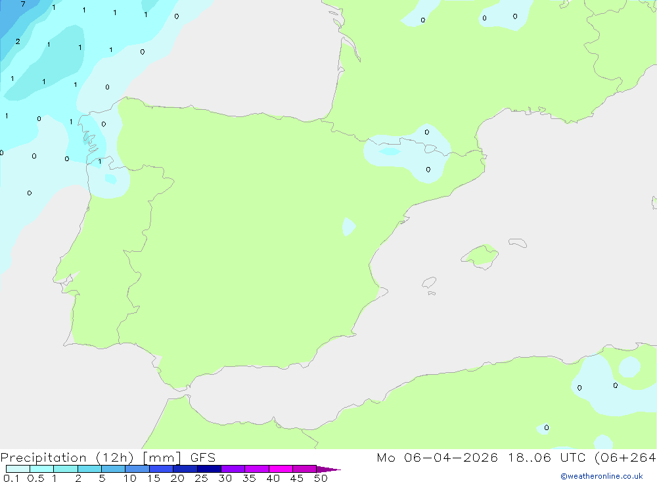Image resolution: width=657 pixels, height=482 pixels.
Task: Click the "Precipitation (12h)" title text
Action: [67, 458]
